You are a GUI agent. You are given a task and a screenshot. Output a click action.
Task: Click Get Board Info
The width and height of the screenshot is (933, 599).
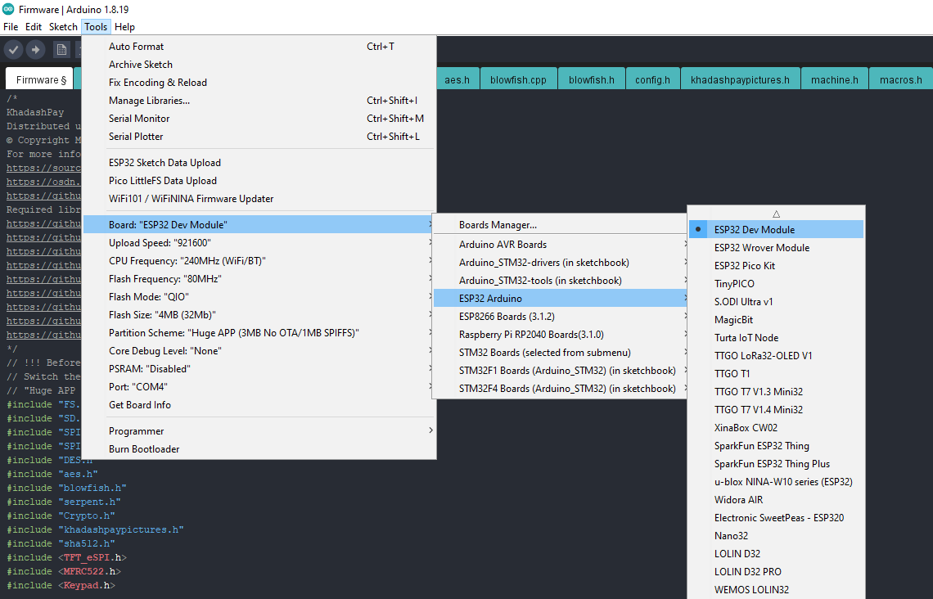[x=259, y=405]
